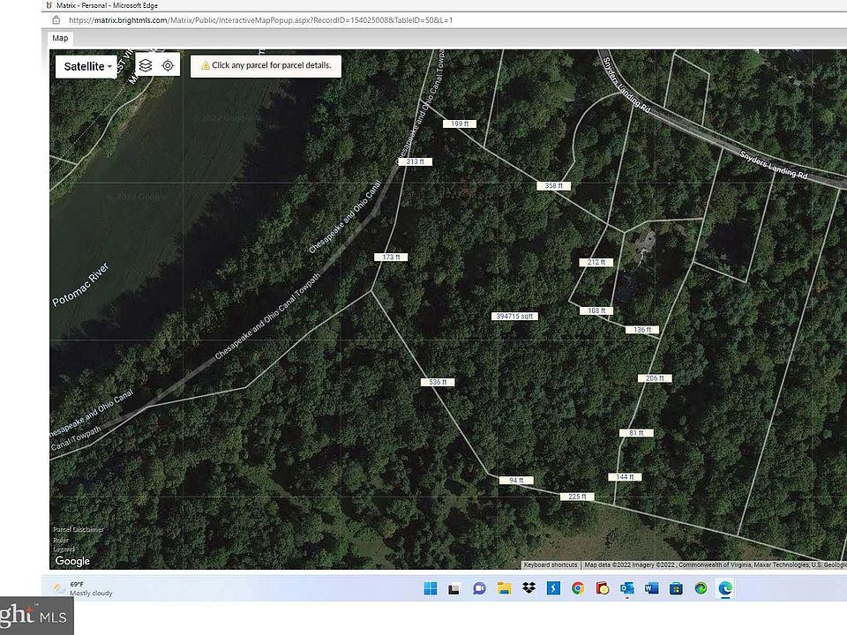Click the 108 ft boundary label
The width and height of the screenshot is (847, 635).
tap(596, 311)
